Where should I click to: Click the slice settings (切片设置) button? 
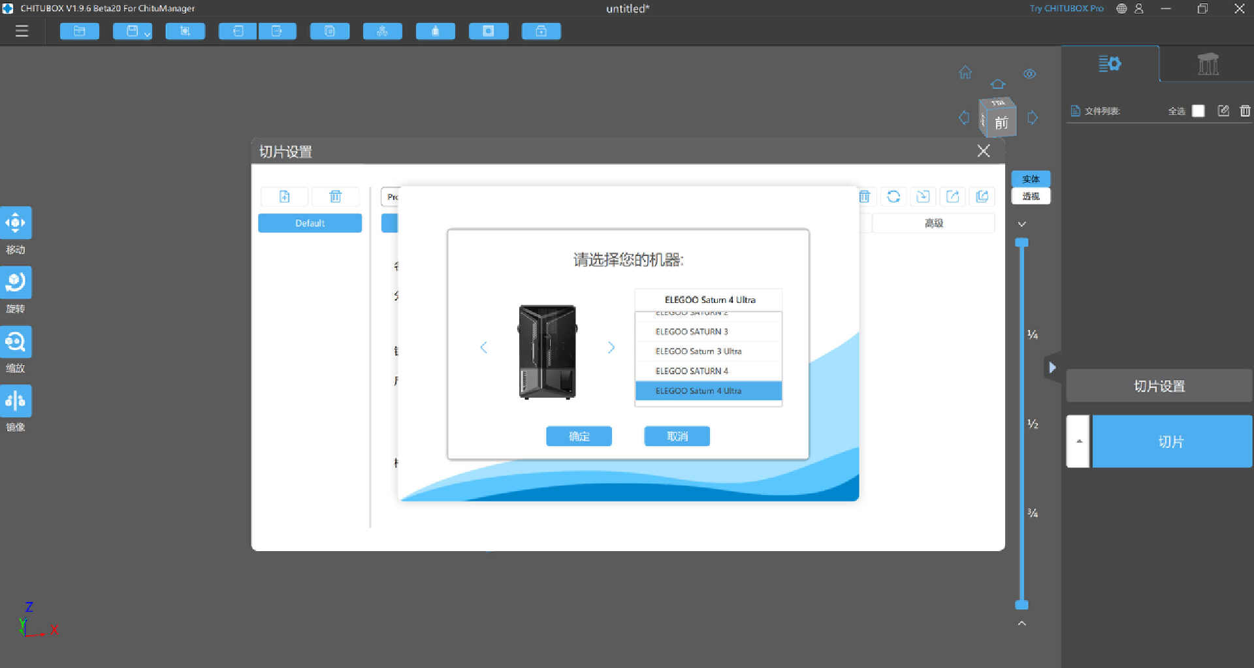click(1159, 386)
